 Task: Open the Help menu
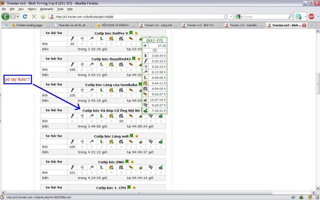click(70, 9)
